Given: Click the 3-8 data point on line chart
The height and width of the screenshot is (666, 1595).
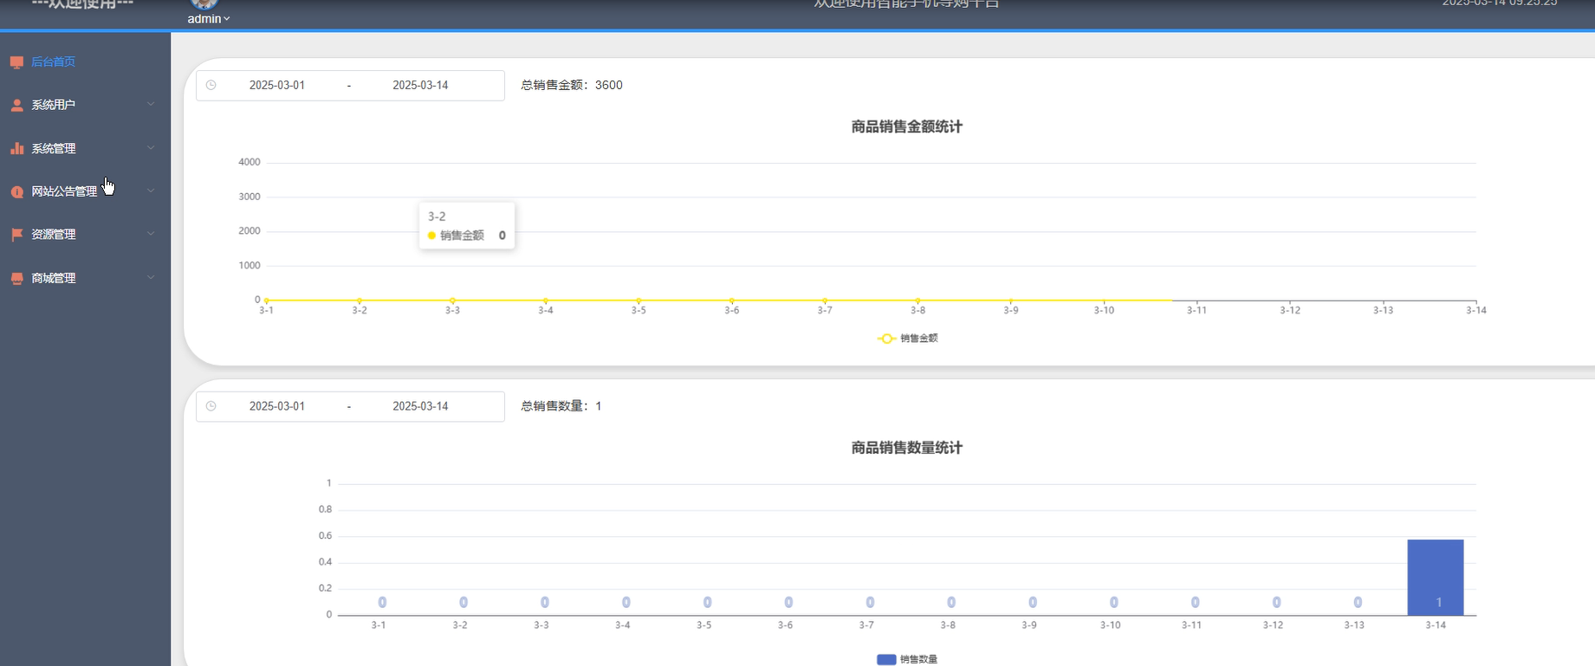Looking at the screenshot, I should click(x=917, y=301).
